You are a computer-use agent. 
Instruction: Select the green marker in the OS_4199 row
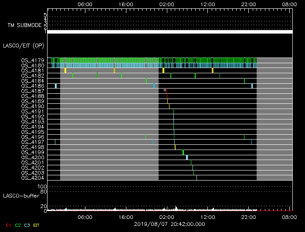183,152
